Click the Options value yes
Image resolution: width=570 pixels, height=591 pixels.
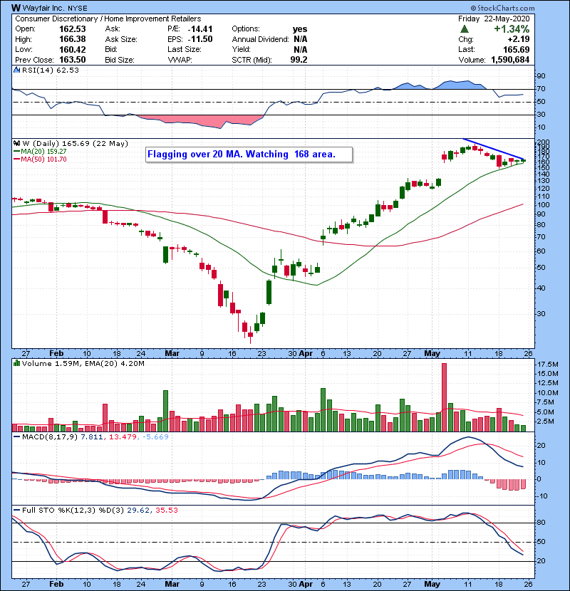click(300, 29)
